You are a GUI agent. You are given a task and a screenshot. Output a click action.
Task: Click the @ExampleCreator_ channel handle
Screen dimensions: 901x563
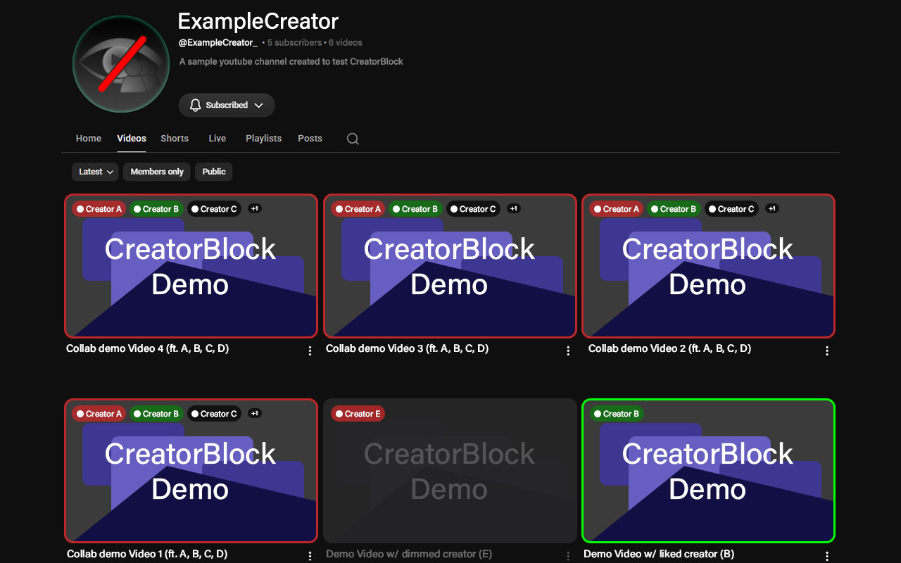tap(218, 43)
